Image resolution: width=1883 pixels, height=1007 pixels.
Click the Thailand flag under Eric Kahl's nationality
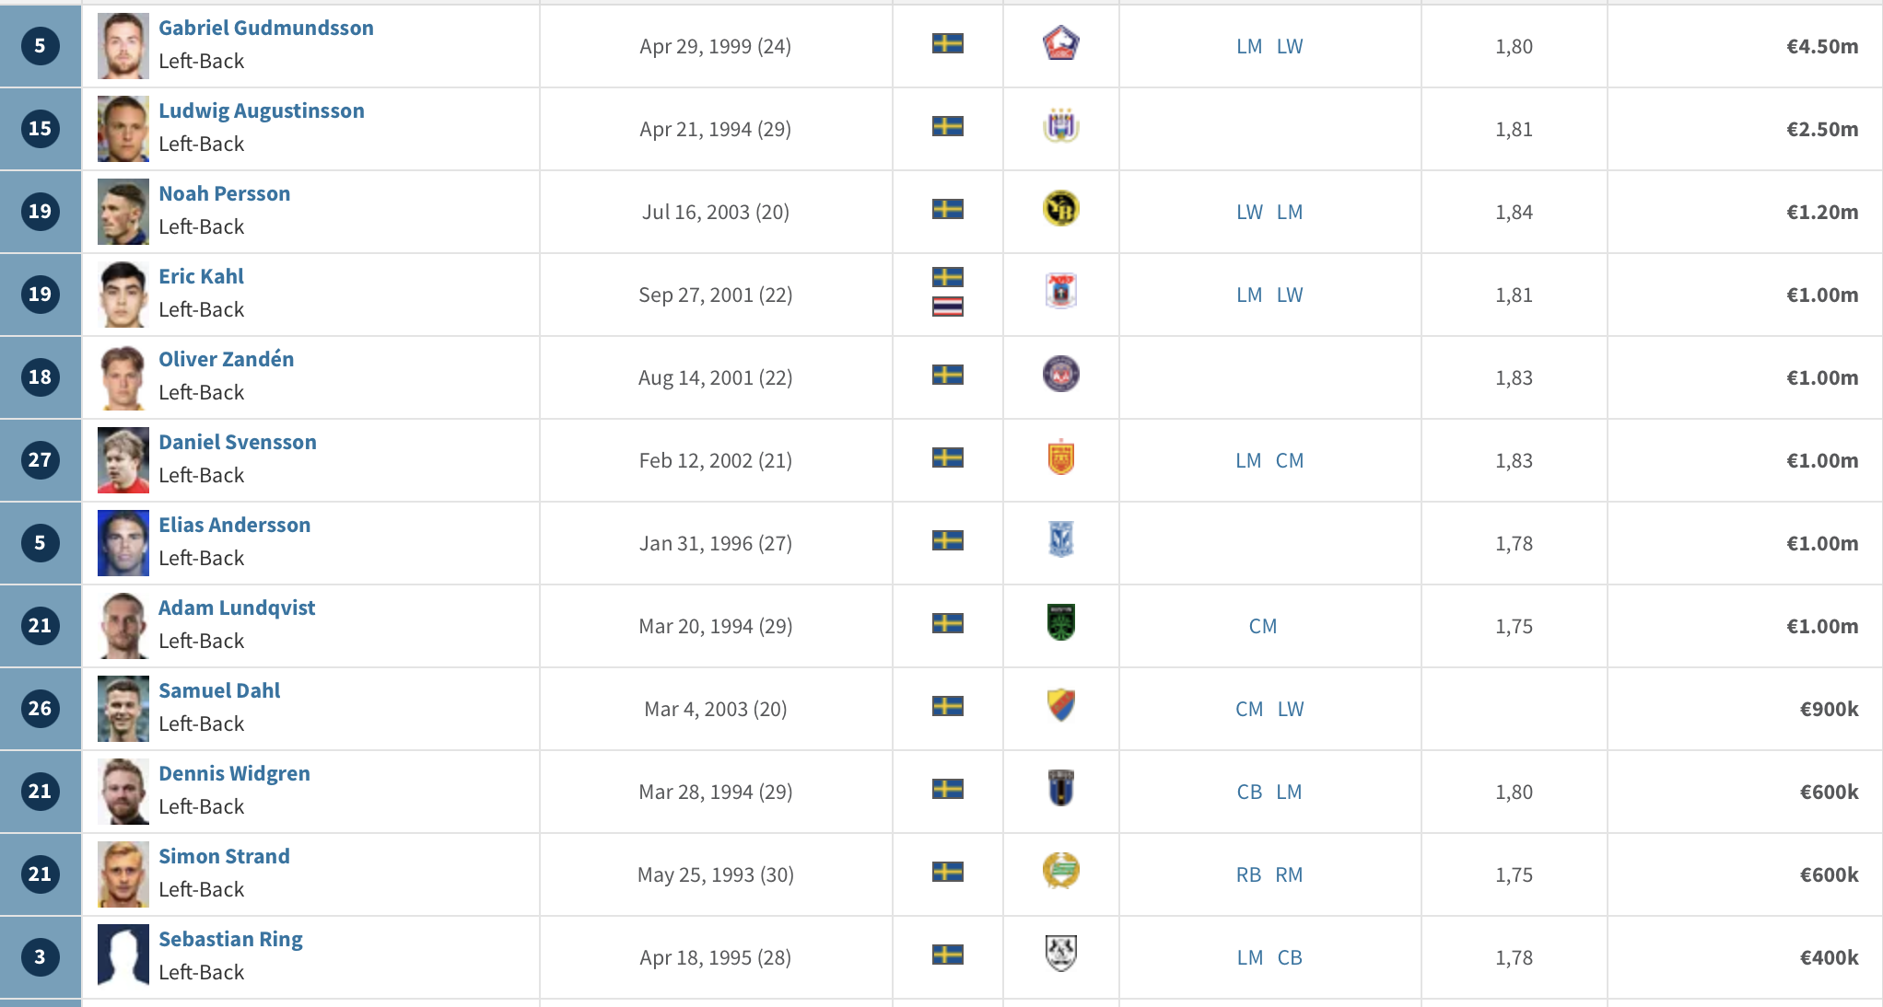947,307
